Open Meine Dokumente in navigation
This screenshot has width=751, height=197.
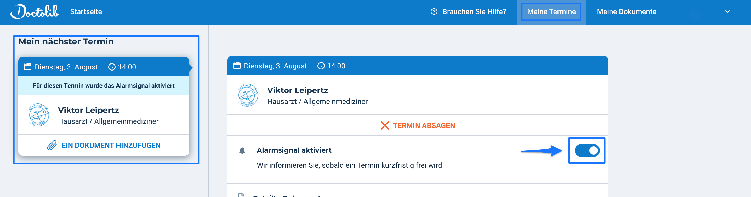(x=626, y=12)
